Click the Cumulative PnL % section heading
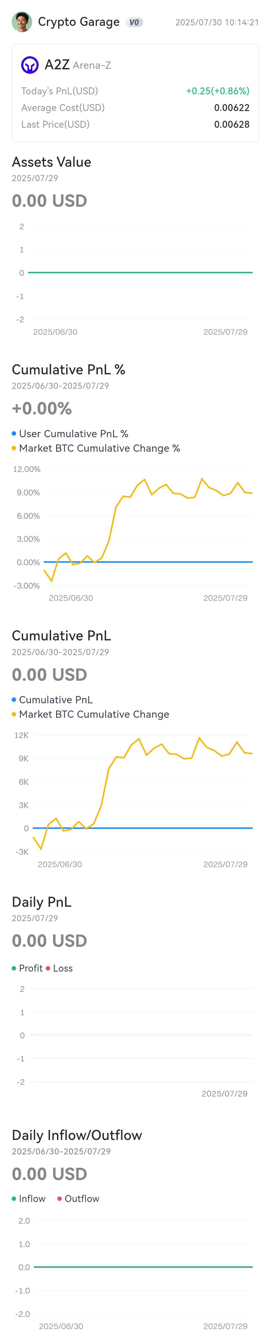The image size is (271, 1342). point(69,370)
